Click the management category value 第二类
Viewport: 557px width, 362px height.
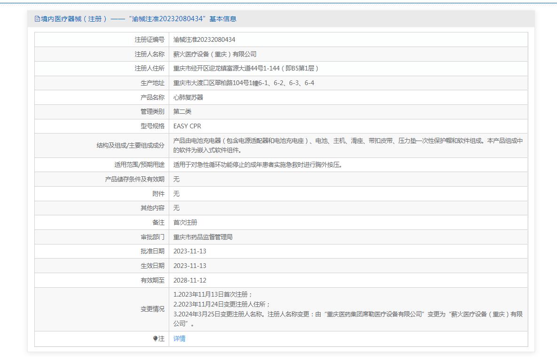182,111
